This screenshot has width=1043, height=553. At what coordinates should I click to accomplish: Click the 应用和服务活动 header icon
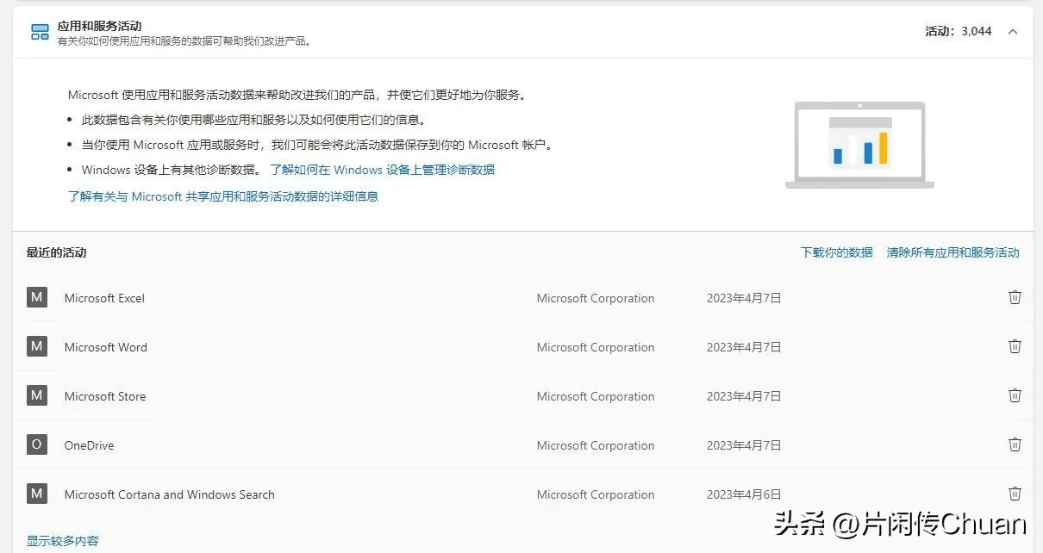click(40, 32)
